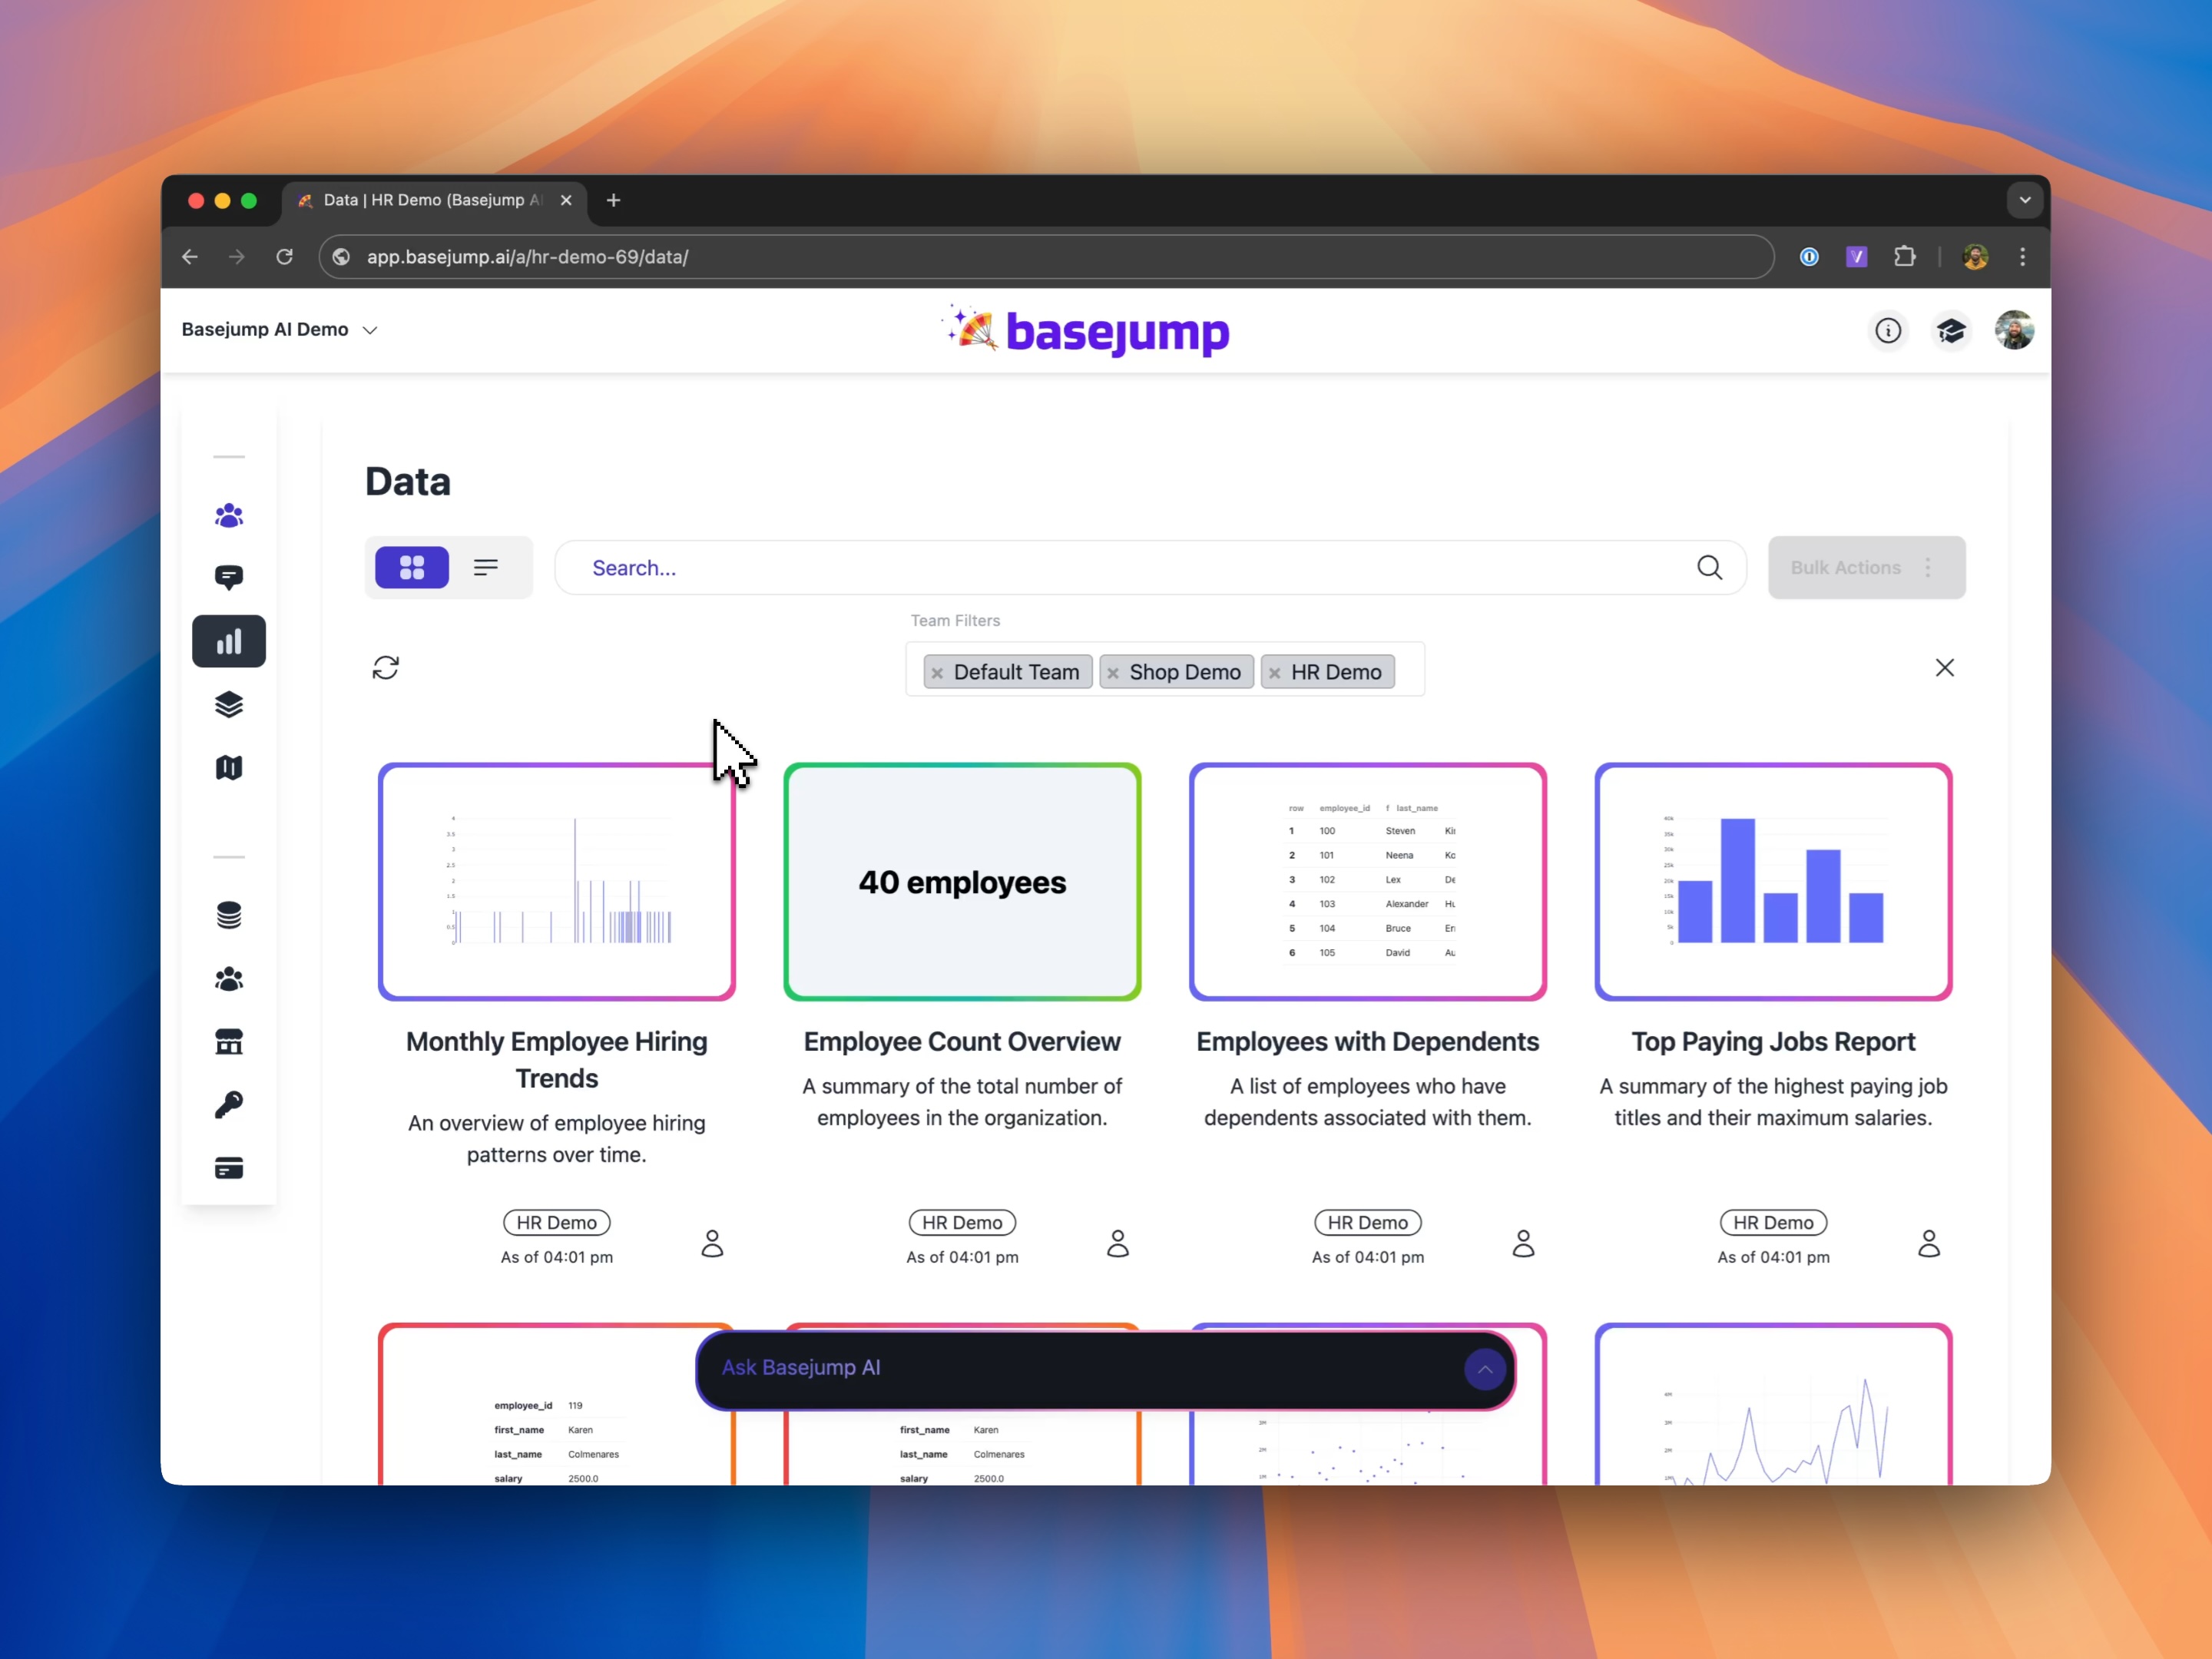This screenshot has height=1659, width=2212.
Task: Open the Bulk Actions menu
Action: [x=1867, y=568]
